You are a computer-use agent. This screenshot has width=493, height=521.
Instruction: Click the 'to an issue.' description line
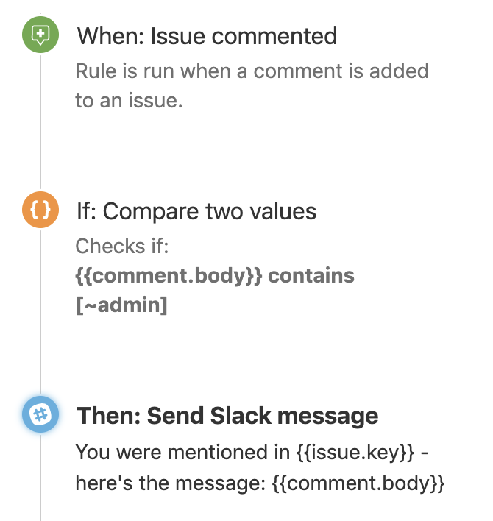[x=129, y=101]
